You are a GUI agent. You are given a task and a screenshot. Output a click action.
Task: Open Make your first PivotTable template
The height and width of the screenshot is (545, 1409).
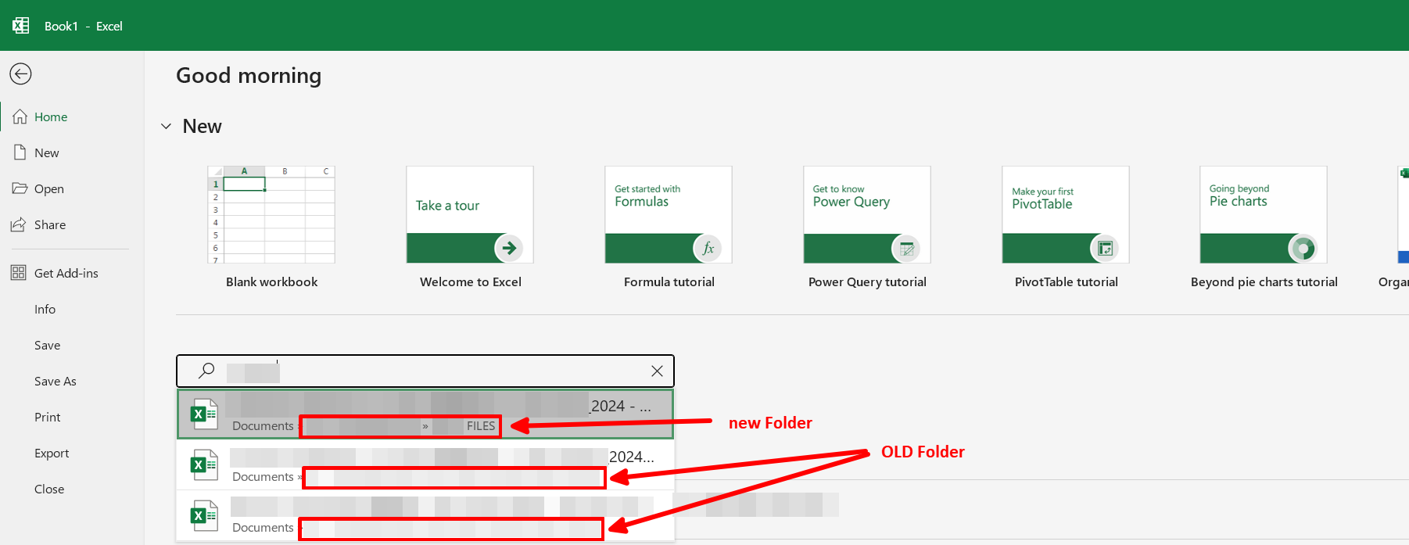(1066, 214)
